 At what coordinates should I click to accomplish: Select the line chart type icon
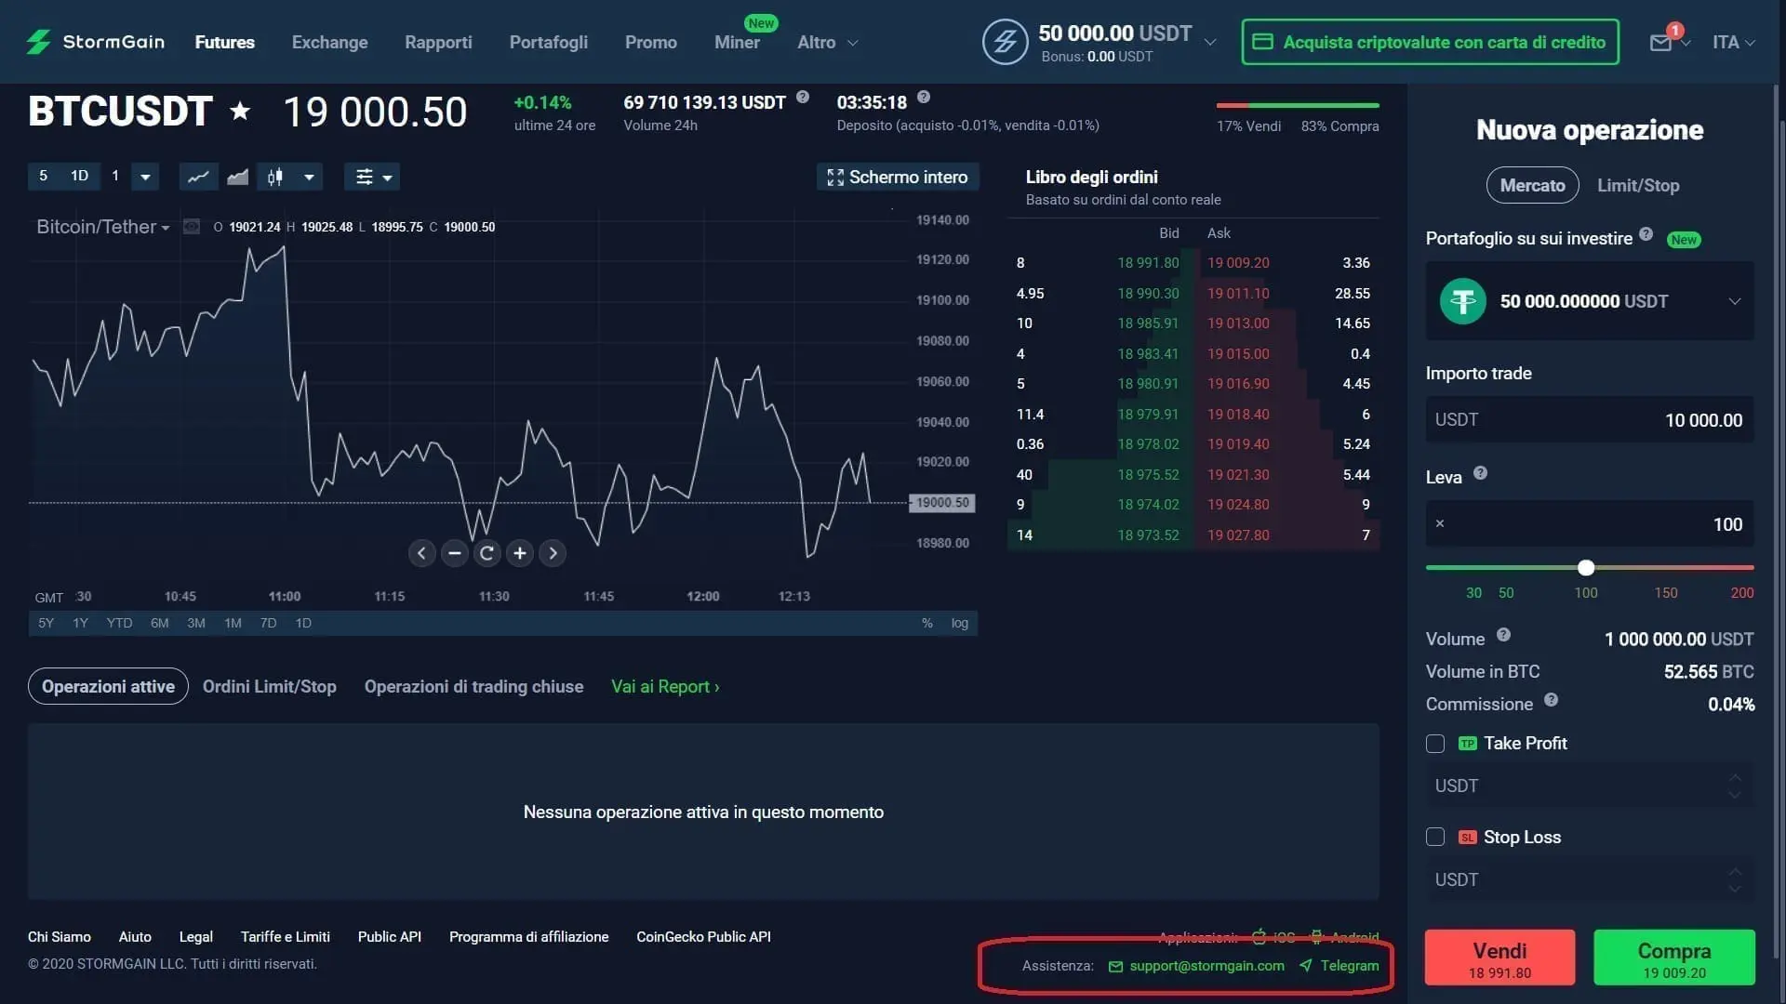tap(198, 177)
